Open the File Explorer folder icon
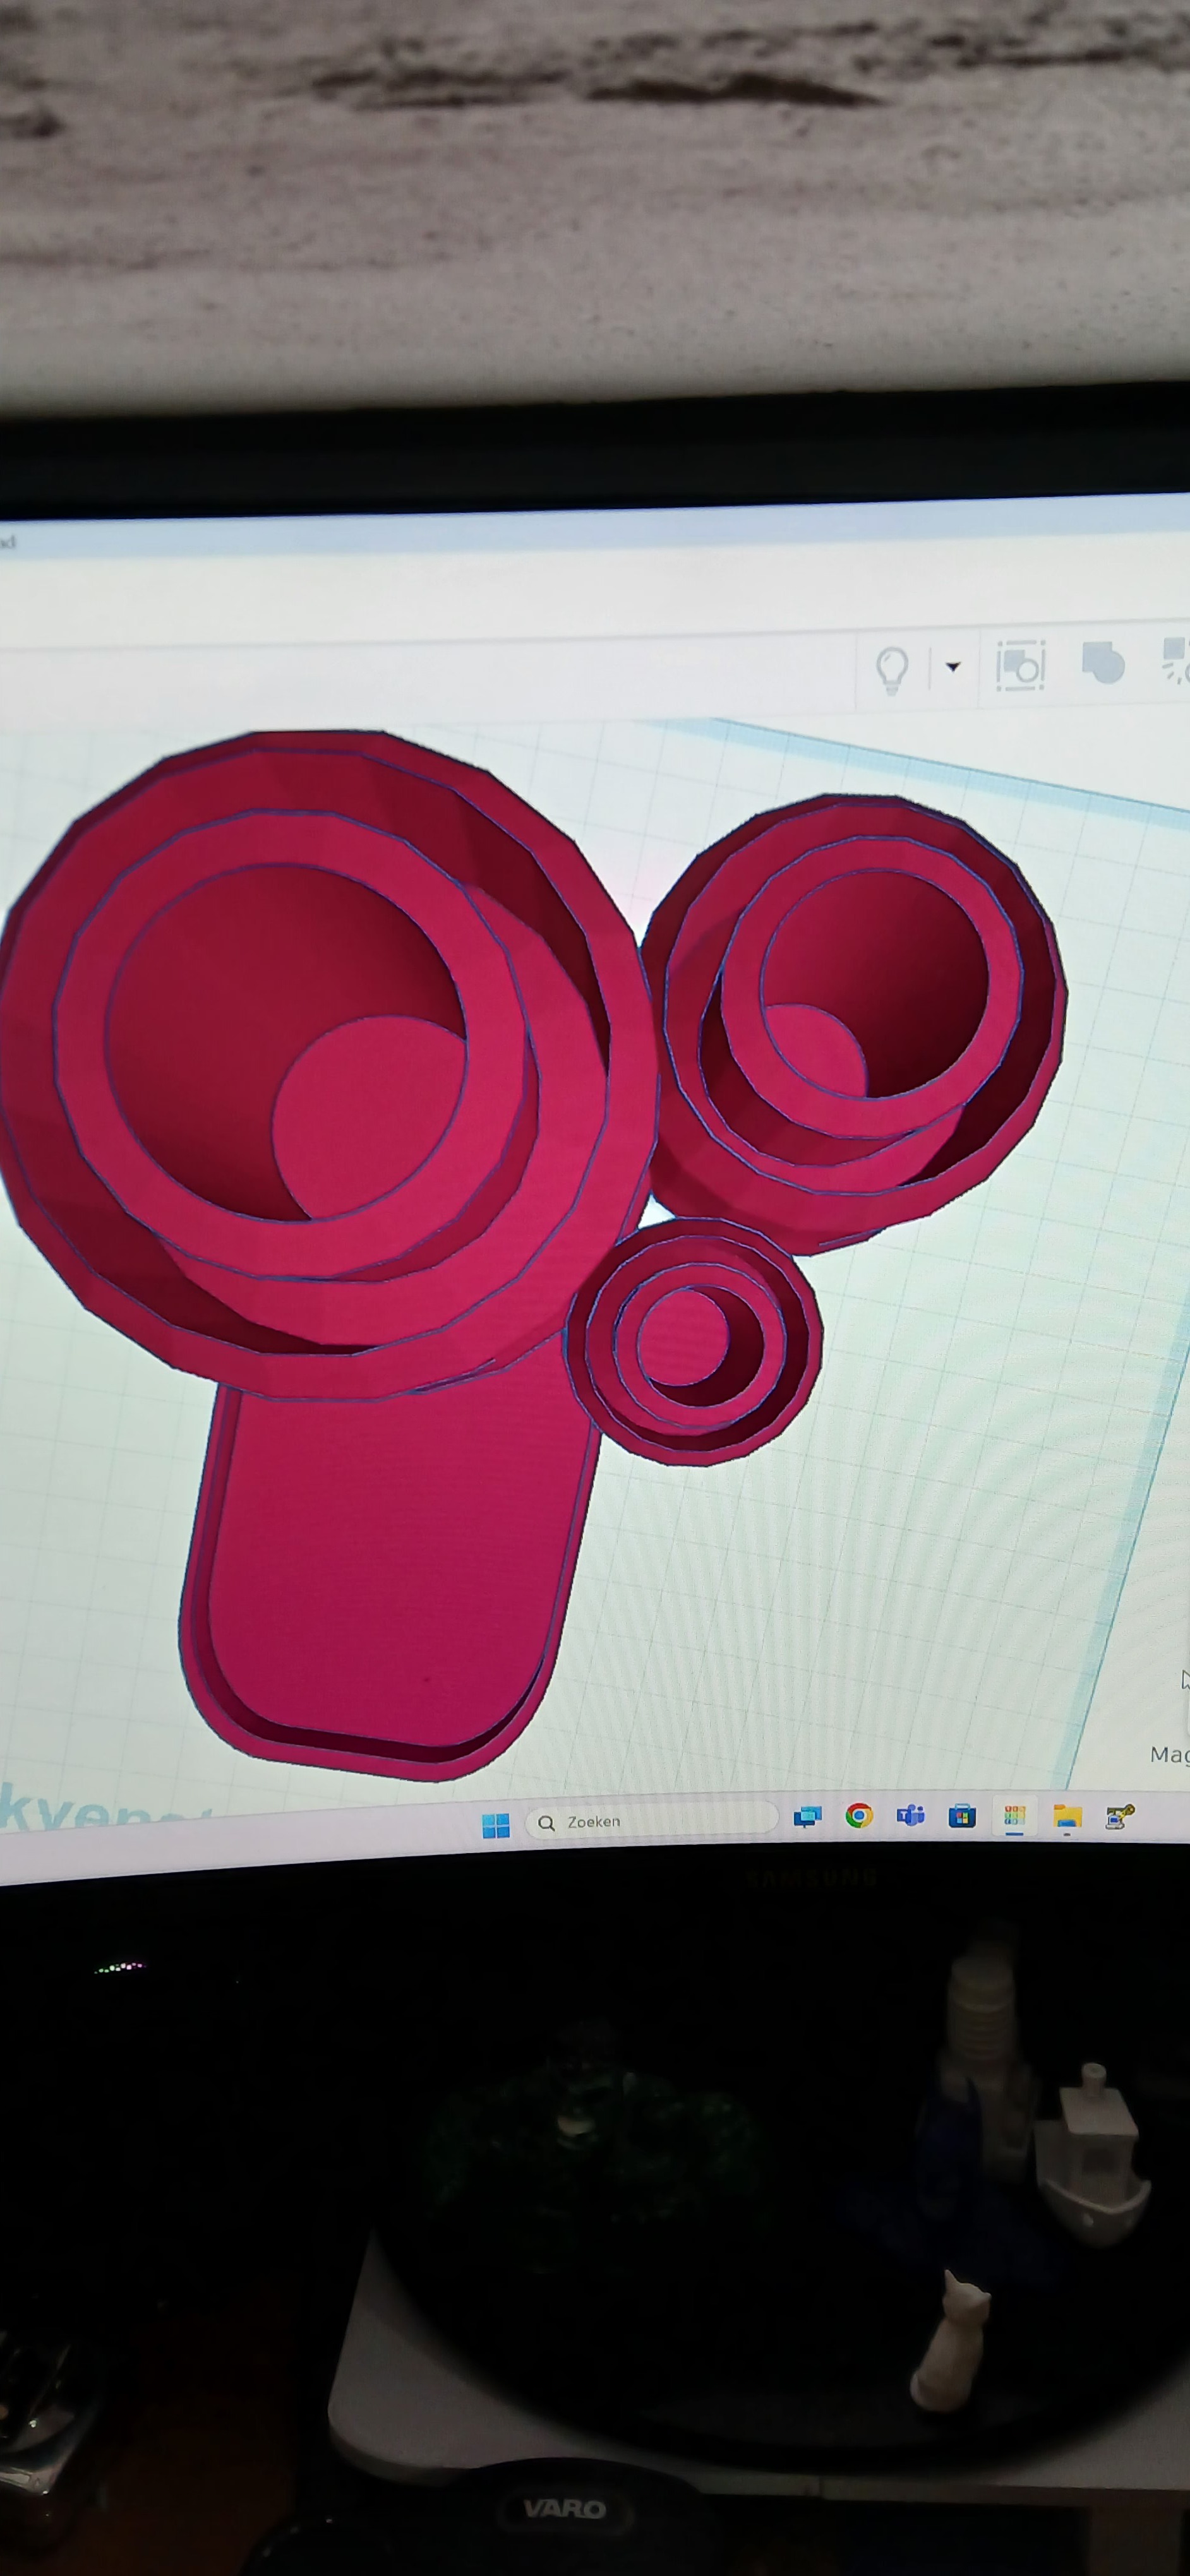The height and width of the screenshot is (2576, 1190). (x=1067, y=1817)
